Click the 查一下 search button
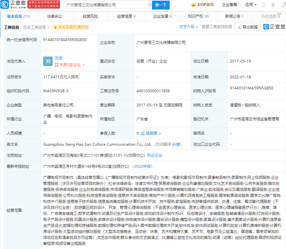The image size is (286, 249). [161, 5]
